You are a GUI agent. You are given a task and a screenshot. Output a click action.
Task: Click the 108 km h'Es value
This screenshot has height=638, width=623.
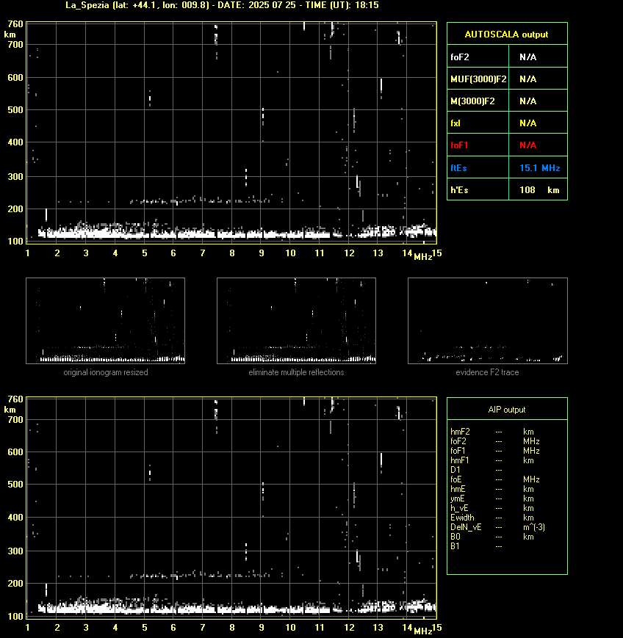click(x=539, y=189)
